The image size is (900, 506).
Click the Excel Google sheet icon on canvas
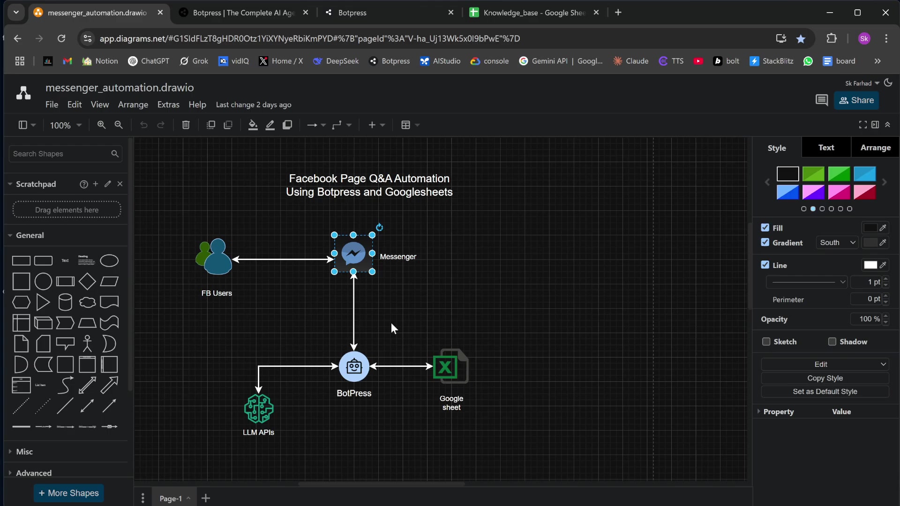[x=451, y=366]
